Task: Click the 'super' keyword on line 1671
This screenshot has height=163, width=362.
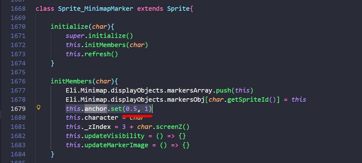Action: pos(75,36)
